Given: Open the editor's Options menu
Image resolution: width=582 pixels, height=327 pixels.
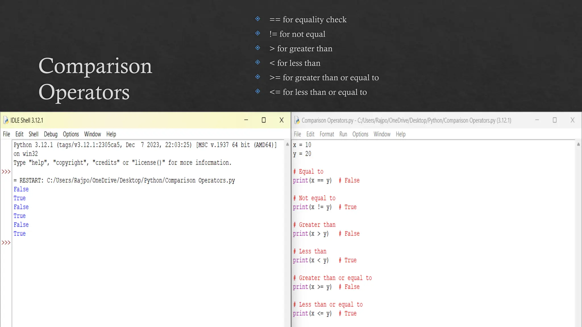Looking at the screenshot, I should [360, 134].
